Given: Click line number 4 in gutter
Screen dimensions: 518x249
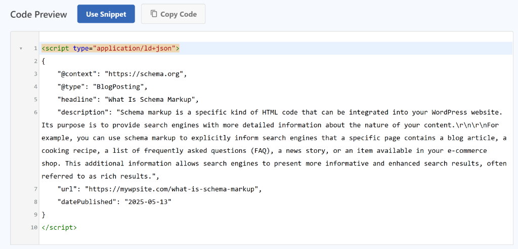Looking at the screenshot, I should point(35,87).
